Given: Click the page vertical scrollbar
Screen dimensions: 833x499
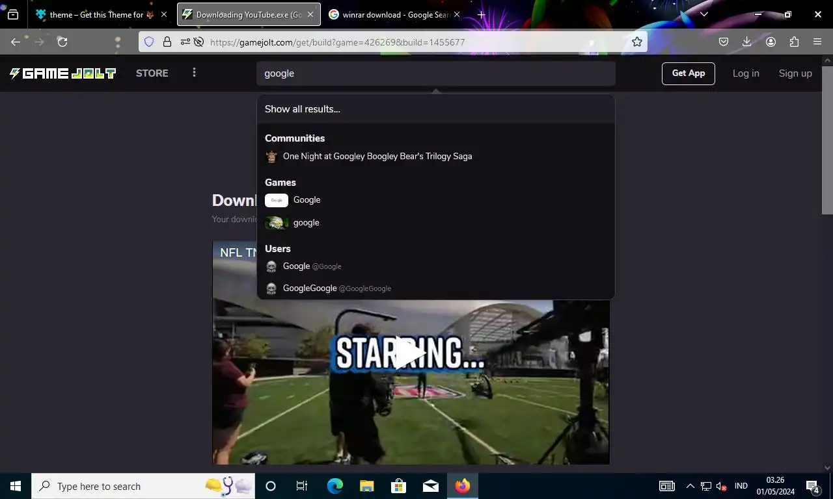Looking at the screenshot, I should (827, 139).
